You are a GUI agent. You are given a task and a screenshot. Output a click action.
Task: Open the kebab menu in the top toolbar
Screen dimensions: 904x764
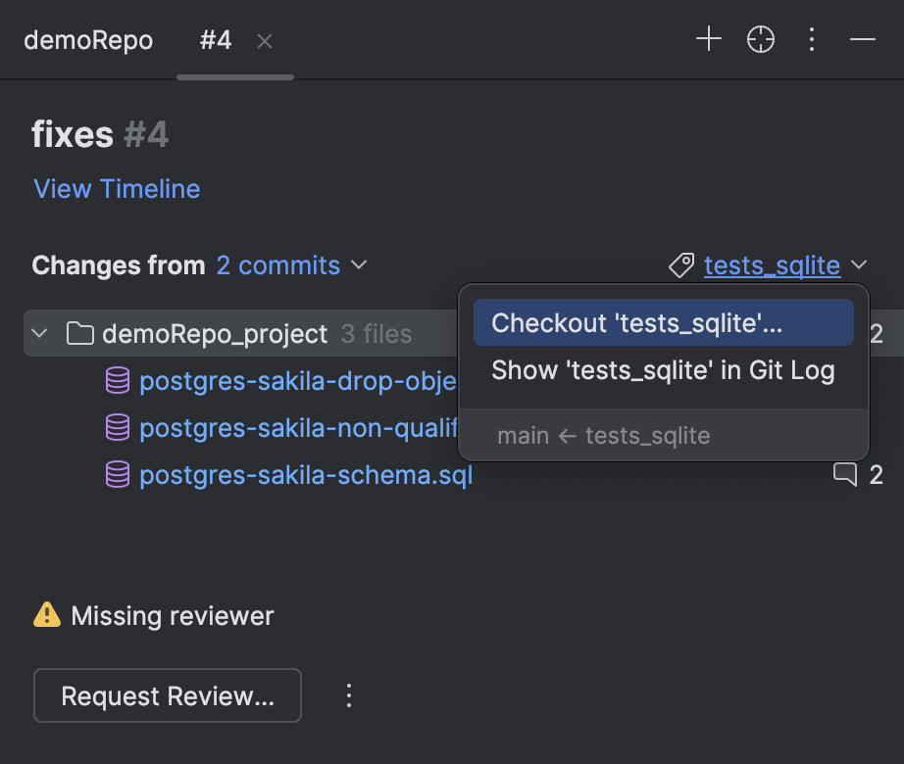coord(811,39)
